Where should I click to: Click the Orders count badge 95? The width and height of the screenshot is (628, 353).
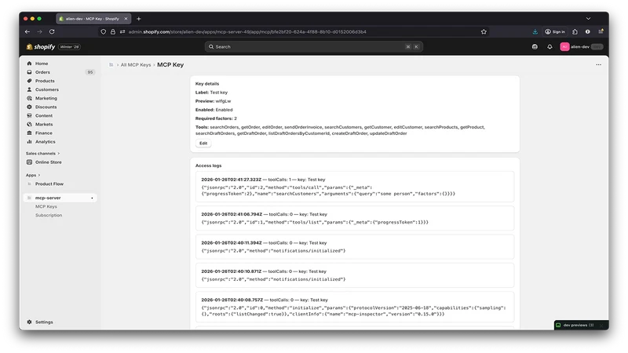coord(90,72)
